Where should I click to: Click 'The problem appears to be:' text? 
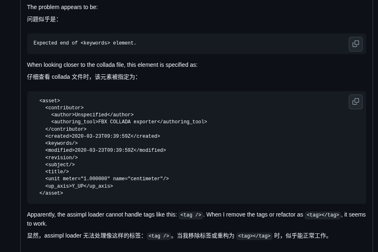pyautogui.click(x=62, y=7)
